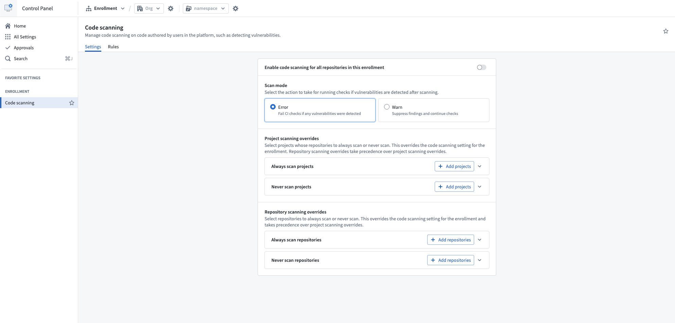Click the Repository scanning overrides heading
The height and width of the screenshot is (323, 675).
point(295,212)
